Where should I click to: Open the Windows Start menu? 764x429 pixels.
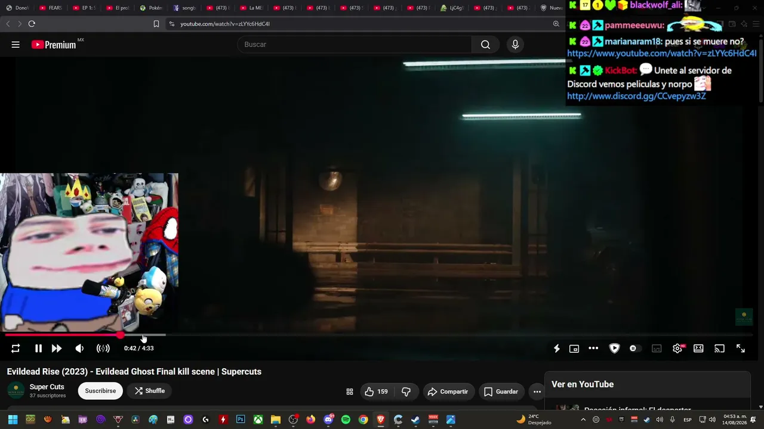pyautogui.click(x=13, y=419)
